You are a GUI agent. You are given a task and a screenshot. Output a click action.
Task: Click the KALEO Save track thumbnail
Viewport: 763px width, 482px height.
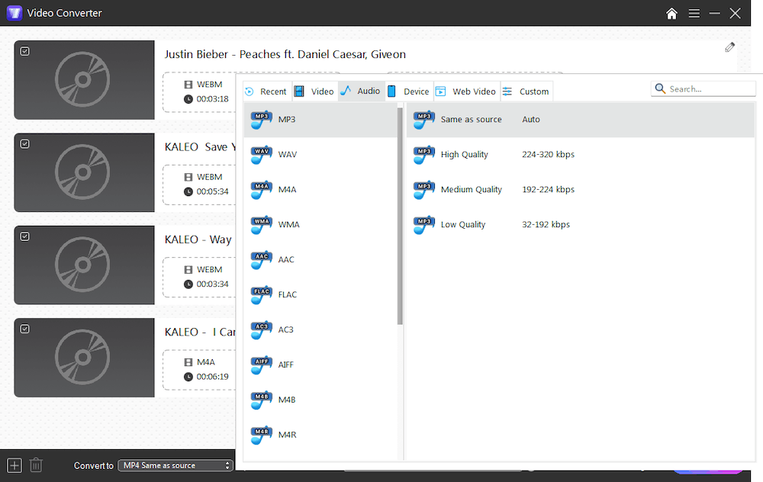[84, 172]
